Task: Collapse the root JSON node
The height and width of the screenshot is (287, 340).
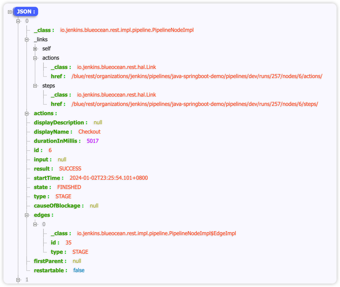Action: [x=10, y=12]
